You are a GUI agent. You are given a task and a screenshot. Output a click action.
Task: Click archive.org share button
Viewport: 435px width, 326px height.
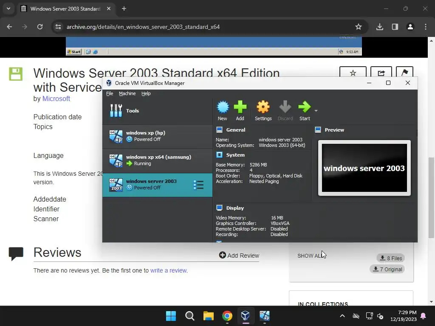pos(381,73)
